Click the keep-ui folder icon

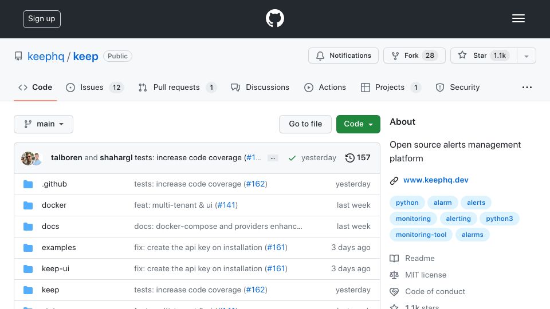coord(28,269)
